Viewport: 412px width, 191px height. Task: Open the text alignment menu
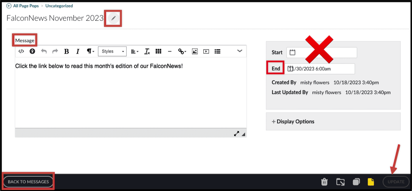(134, 52)
